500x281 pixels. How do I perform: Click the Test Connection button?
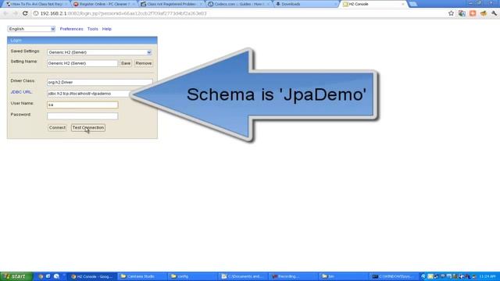(88, 128)
